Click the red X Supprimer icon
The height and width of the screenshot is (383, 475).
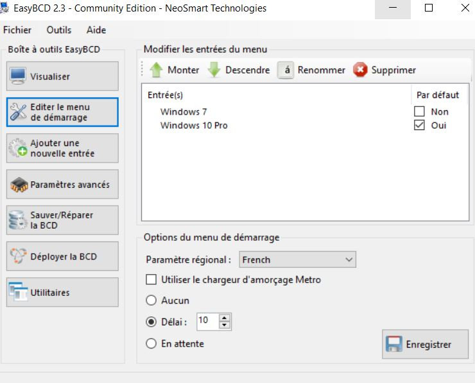(360, 70)
